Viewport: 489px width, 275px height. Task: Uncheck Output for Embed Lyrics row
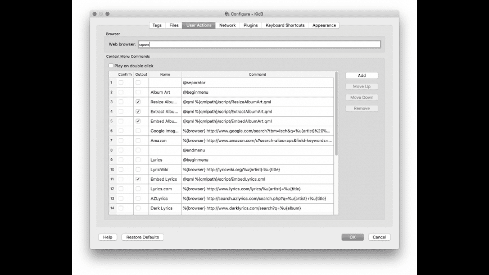(x=138, y=179)
